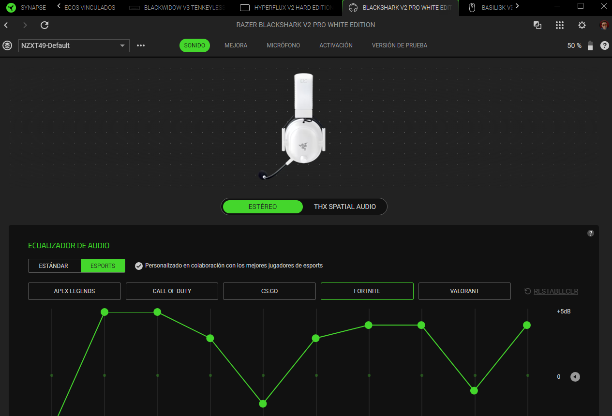Switch to the Mejora tab
The image size is (612, 416).
[236, 45]
